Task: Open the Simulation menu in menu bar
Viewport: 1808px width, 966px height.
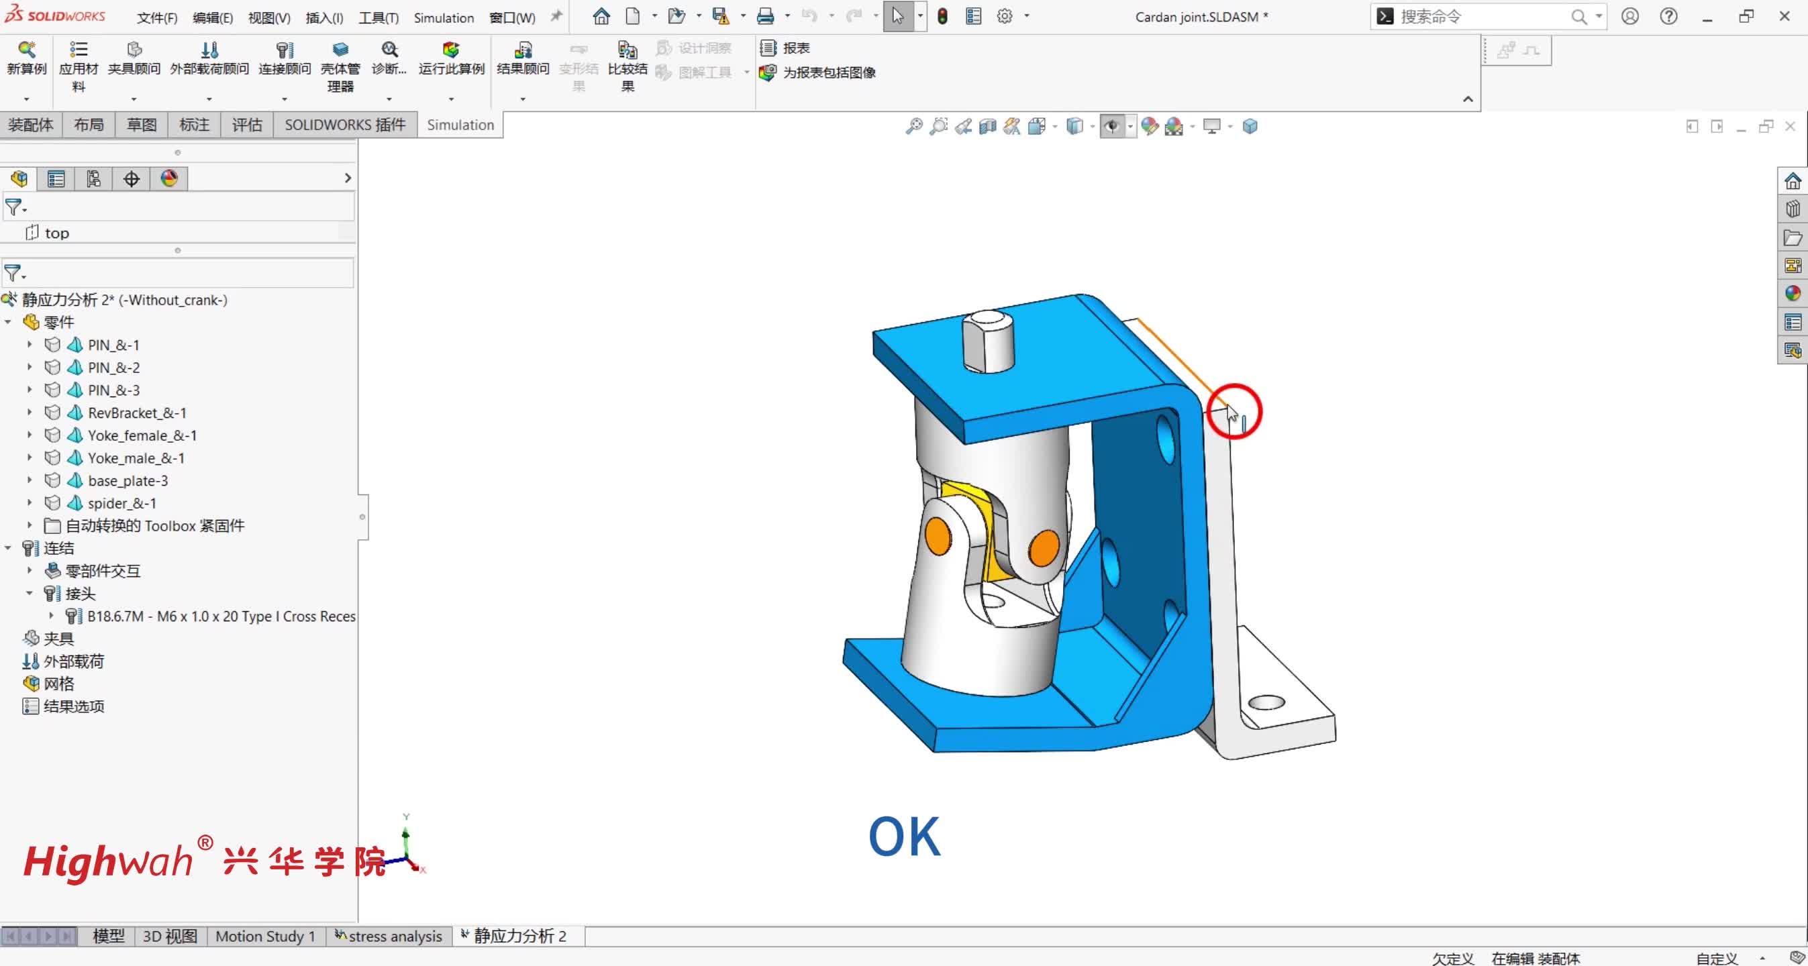Action: point(443,17)
